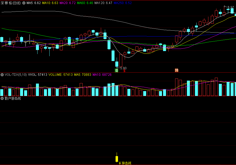The height and width of the screenshot is (165, 236).
Task: Click the MA120: 6.47 label
Action: 103,3
